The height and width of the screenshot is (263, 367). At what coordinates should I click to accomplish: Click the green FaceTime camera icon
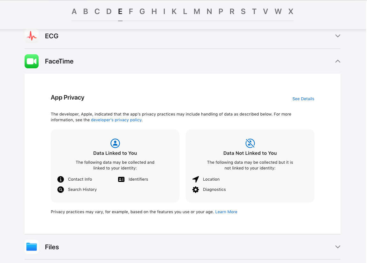pyautogui.click(x=32, y=61)
